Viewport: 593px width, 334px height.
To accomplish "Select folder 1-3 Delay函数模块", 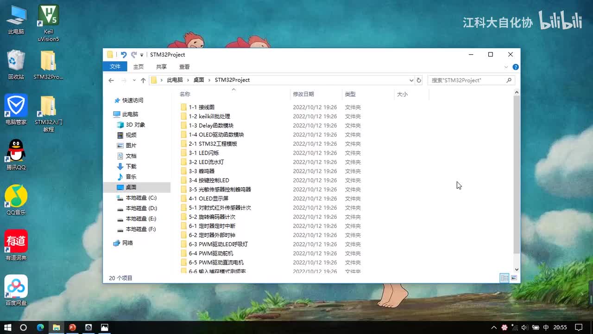I will tap(211, 126).
